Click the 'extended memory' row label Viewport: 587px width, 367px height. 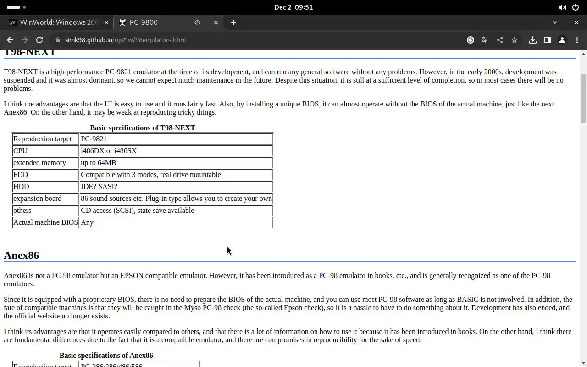tap(45, 163)
